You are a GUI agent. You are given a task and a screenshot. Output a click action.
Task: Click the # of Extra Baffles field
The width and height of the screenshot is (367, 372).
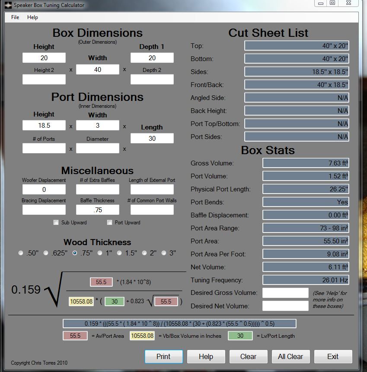click(98, 190)
